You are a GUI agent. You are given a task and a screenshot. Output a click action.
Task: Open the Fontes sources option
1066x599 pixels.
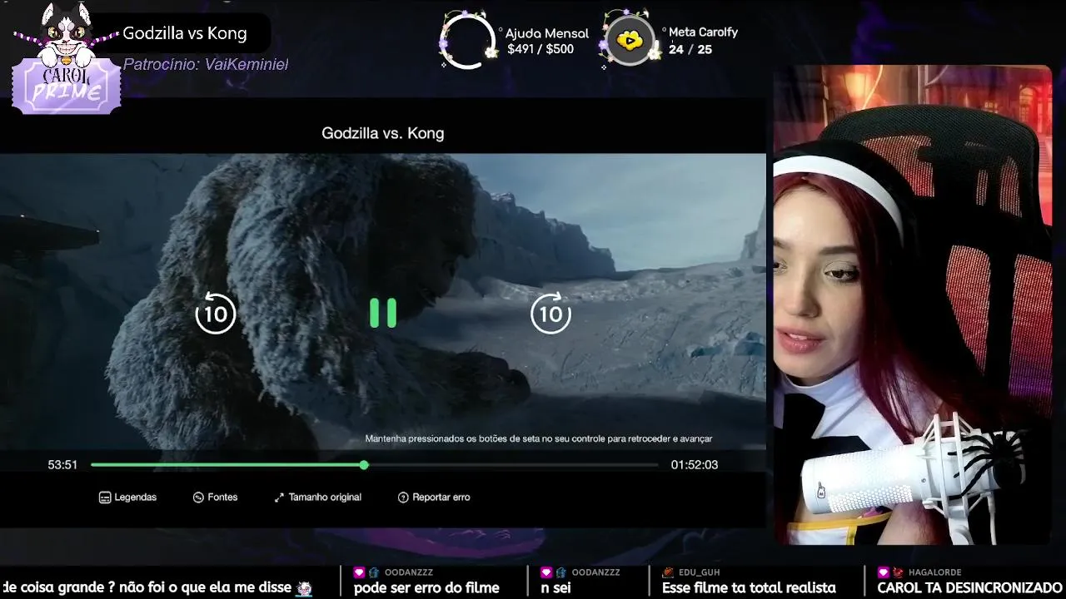(215, 497)
